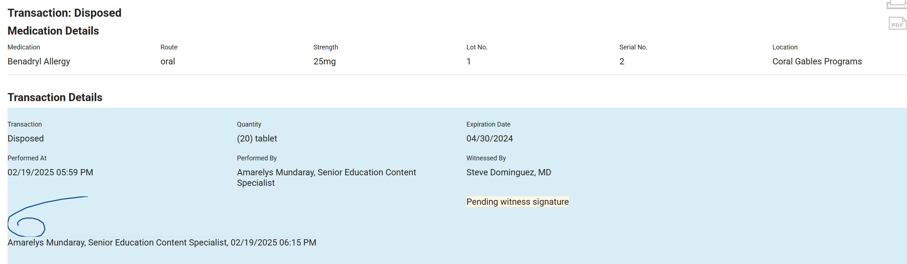
Task: Select witness name Steve Dominguez, MD
Action: 508,172
